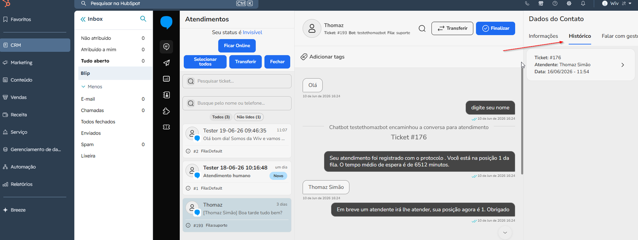Open the settings gear icon

click(x=569, y=3)
